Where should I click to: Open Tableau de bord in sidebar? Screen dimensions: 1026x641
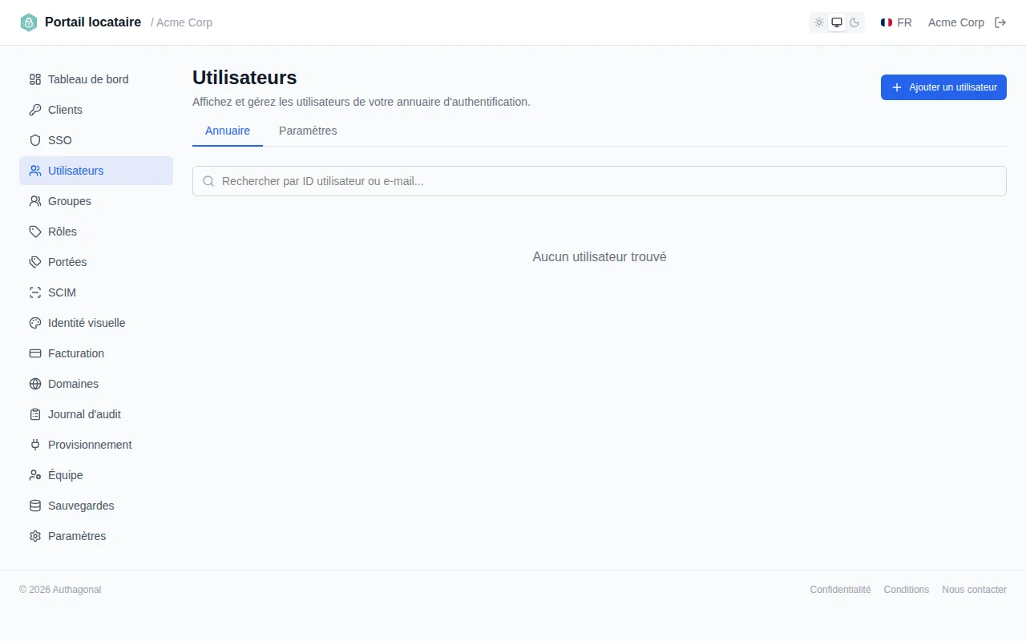(96, 79)
